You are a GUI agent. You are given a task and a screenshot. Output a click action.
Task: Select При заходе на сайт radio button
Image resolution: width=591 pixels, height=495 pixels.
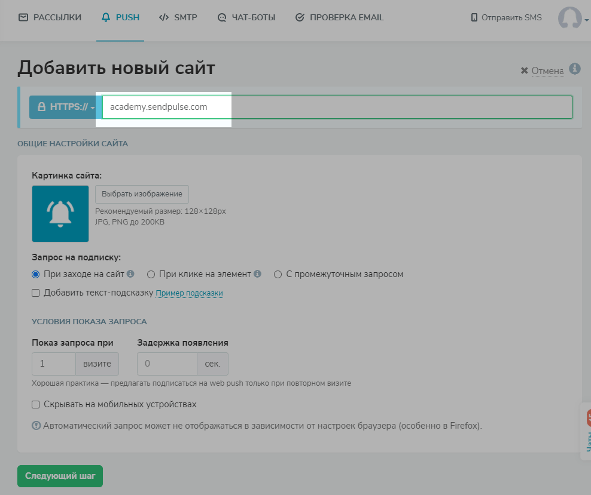[x=36, y=275]
